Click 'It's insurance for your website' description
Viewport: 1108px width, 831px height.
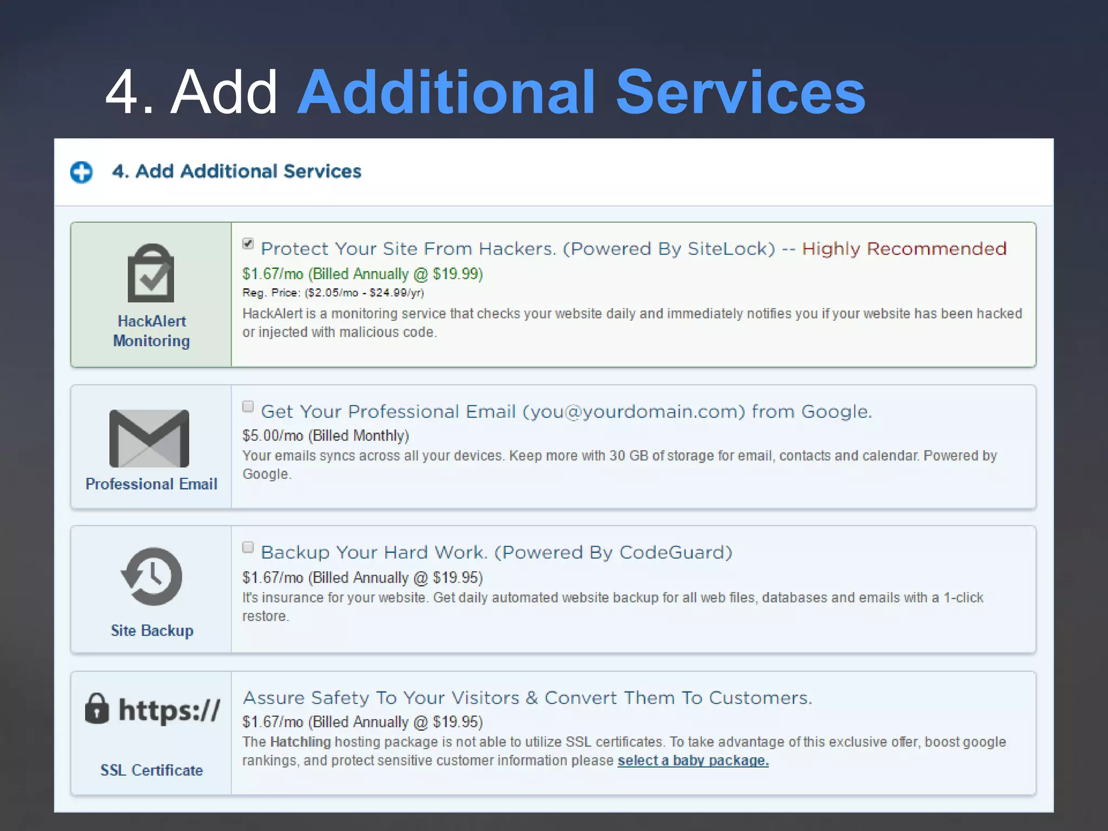612,607
